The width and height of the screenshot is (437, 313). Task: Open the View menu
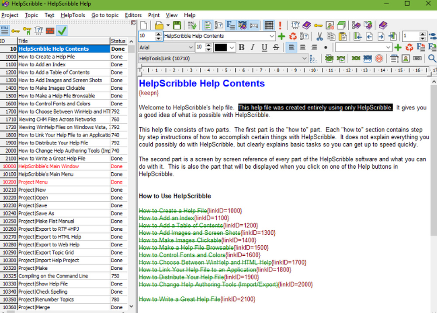pyautogui.click(x=172, y=15)
